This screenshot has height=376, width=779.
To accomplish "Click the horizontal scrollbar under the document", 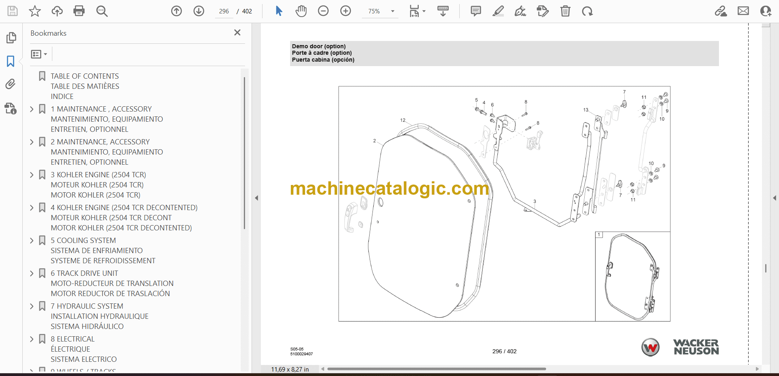I will (x=436, y=369).
